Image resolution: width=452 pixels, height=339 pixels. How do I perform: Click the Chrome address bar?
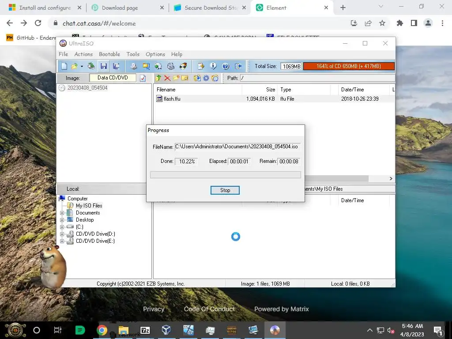[199, 23]
